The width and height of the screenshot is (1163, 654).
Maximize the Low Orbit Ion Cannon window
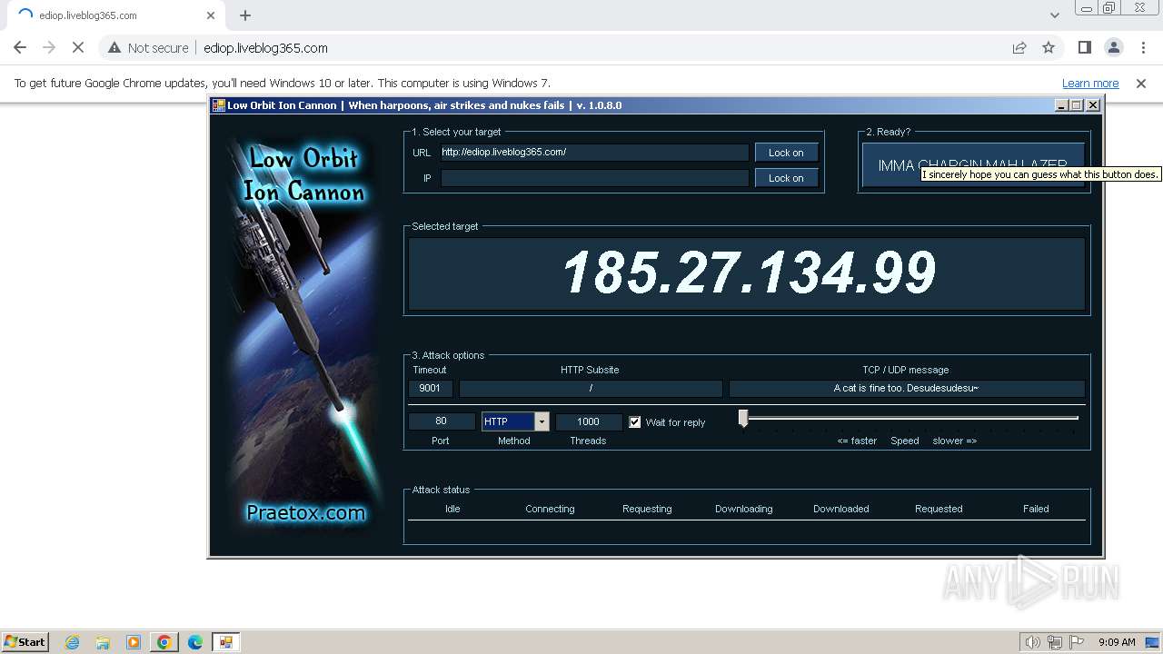point(1077,105)
